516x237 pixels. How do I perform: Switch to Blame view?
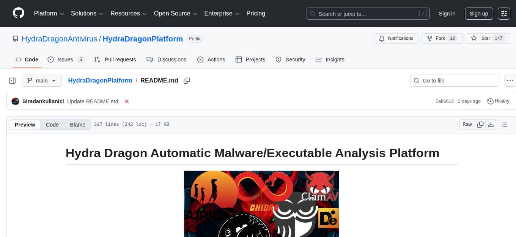pos(77,125)
